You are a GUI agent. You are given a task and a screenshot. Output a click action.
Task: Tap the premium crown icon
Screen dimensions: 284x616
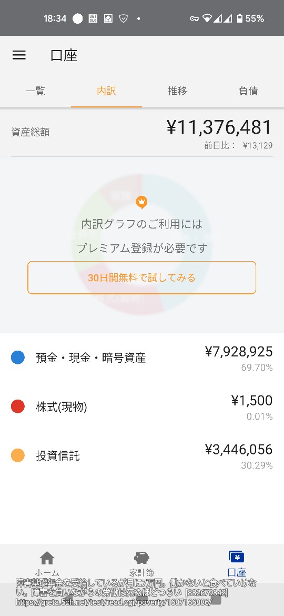[x=141, y=202]
